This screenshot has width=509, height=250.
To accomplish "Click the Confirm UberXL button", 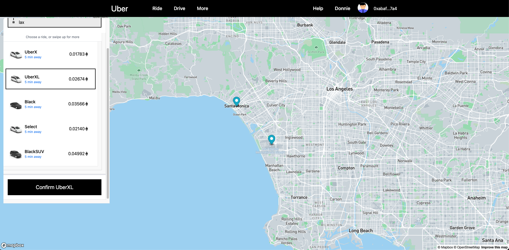I will tap(54, 187).
